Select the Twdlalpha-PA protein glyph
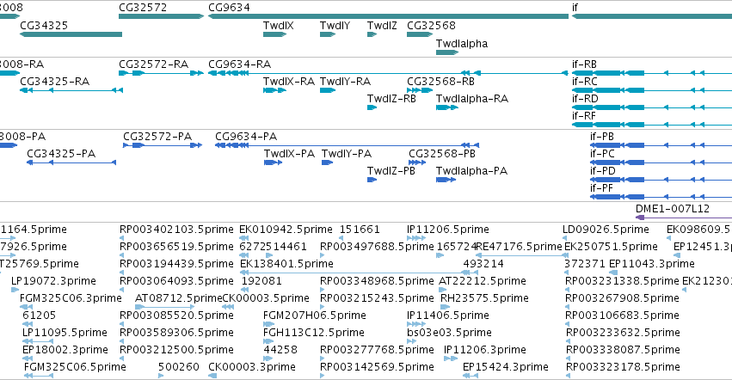Screen dimensions: 732x380 coord(446,180)
